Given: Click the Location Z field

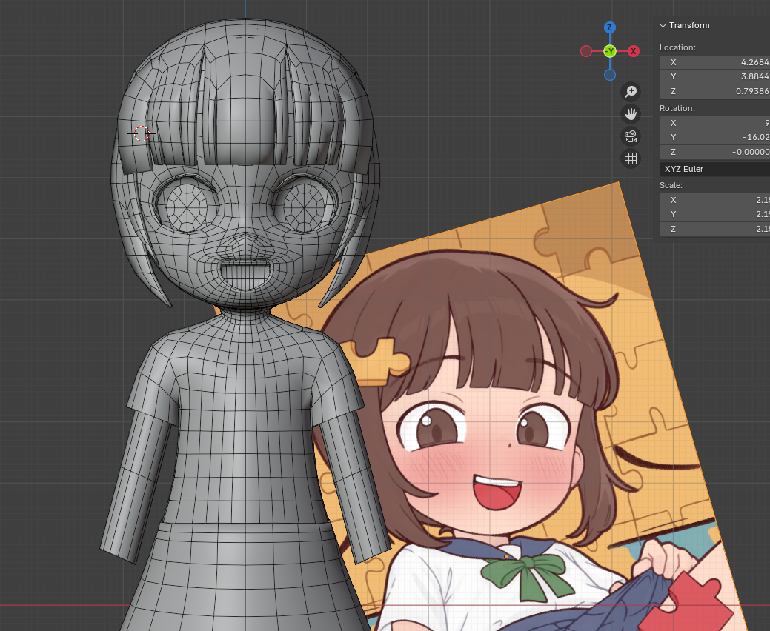Looking at the screenshot, I should [x=714, y=91].
